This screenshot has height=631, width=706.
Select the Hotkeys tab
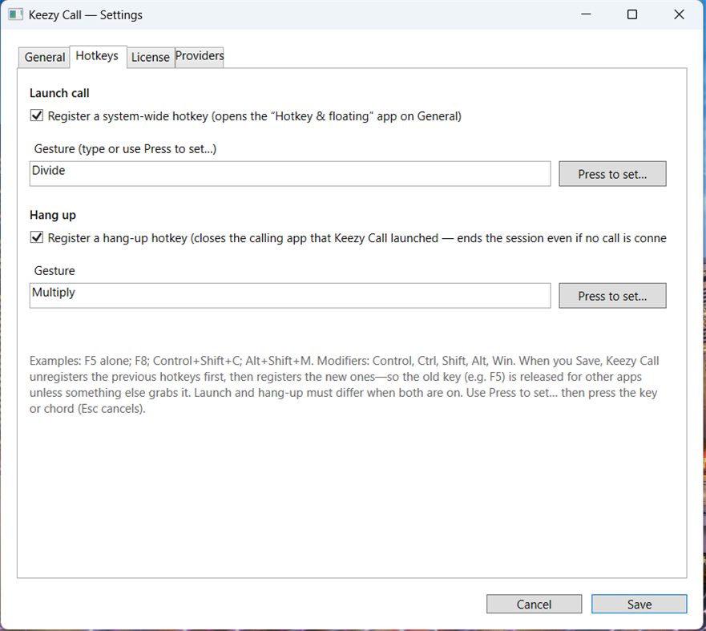(97, 56)
